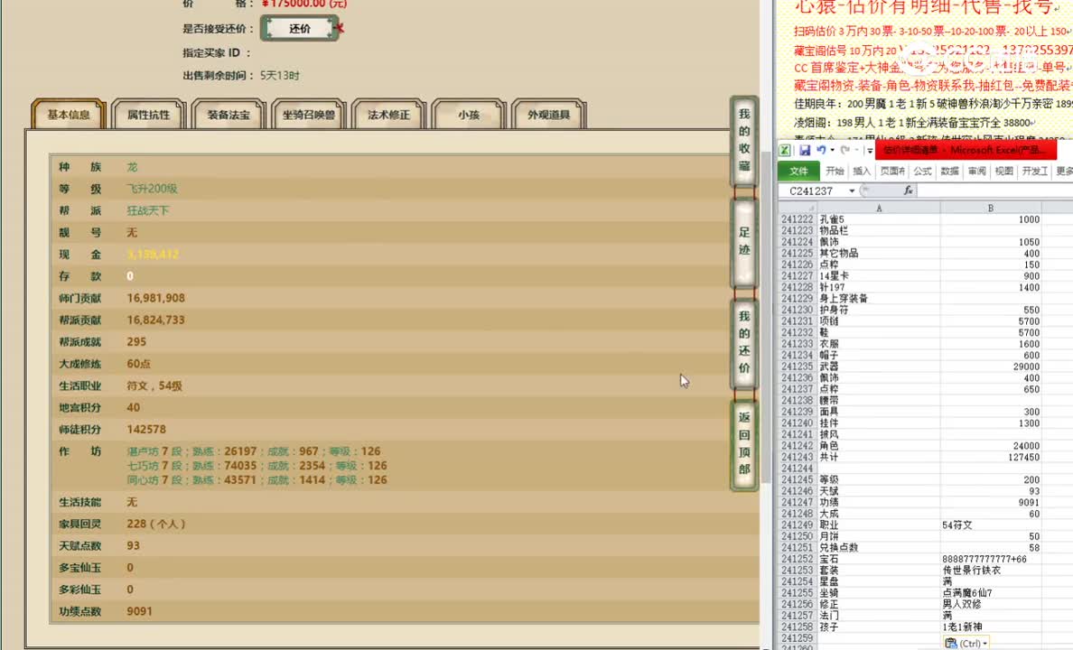Open the 装备法宝 tab

tap(229, 115)
